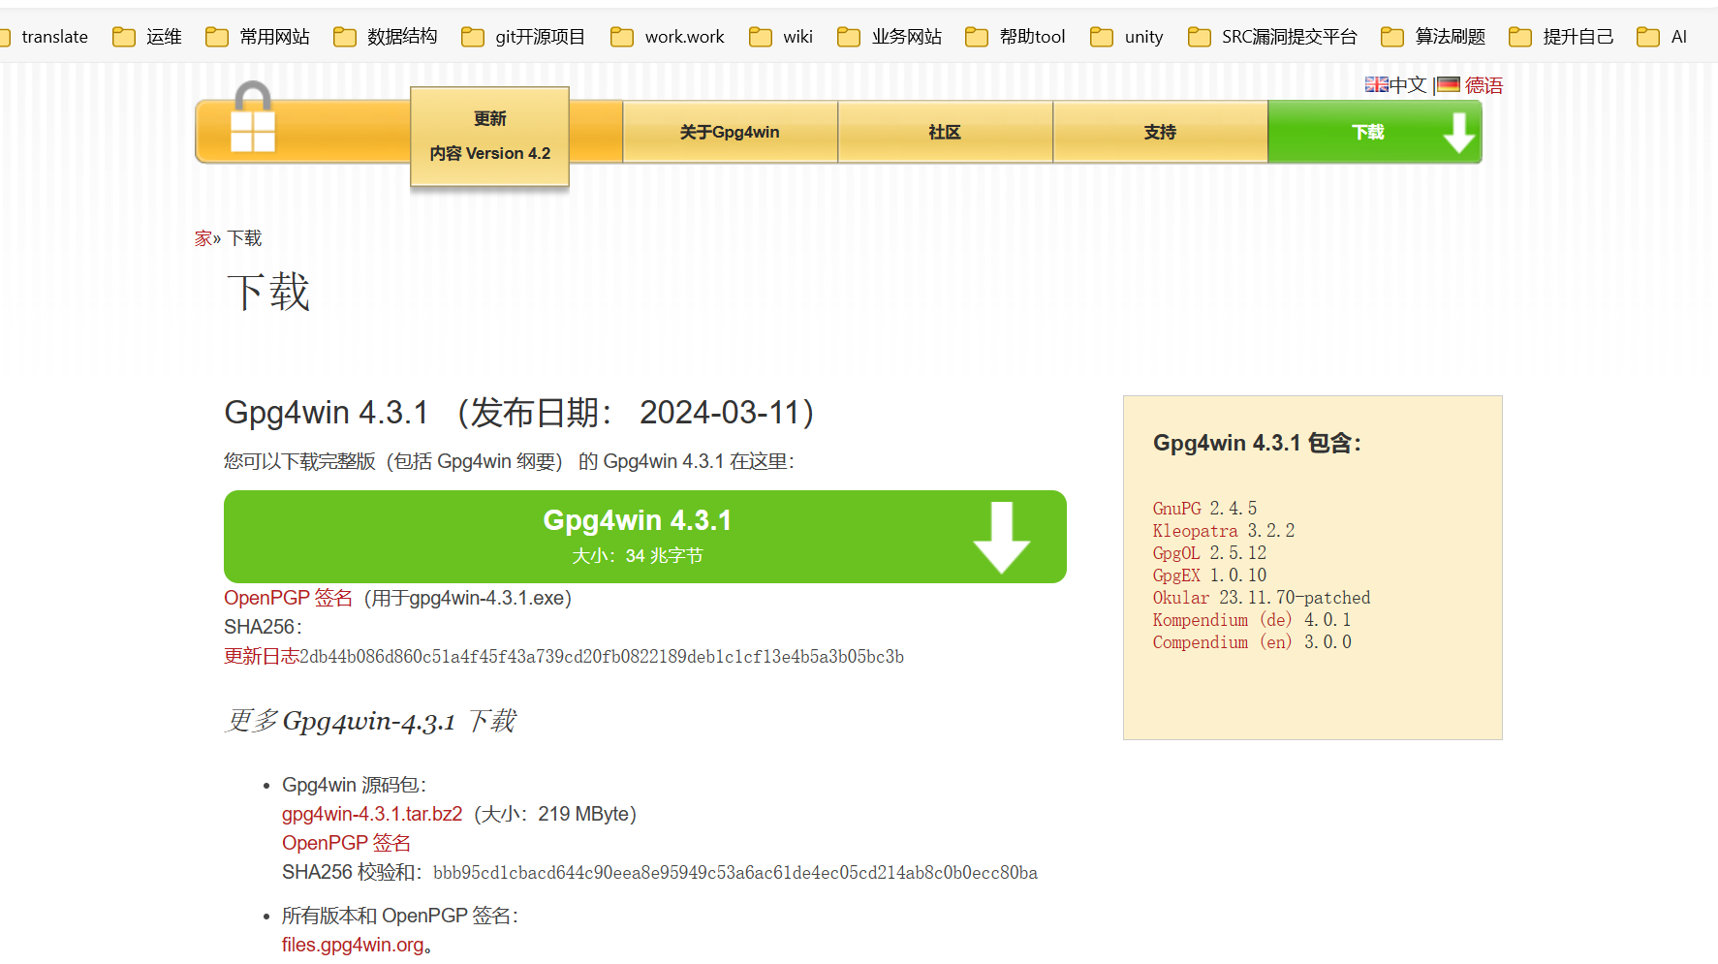Switch language via the 德语 link
The image size is (1718, 964).
[x=1484, y=85]
